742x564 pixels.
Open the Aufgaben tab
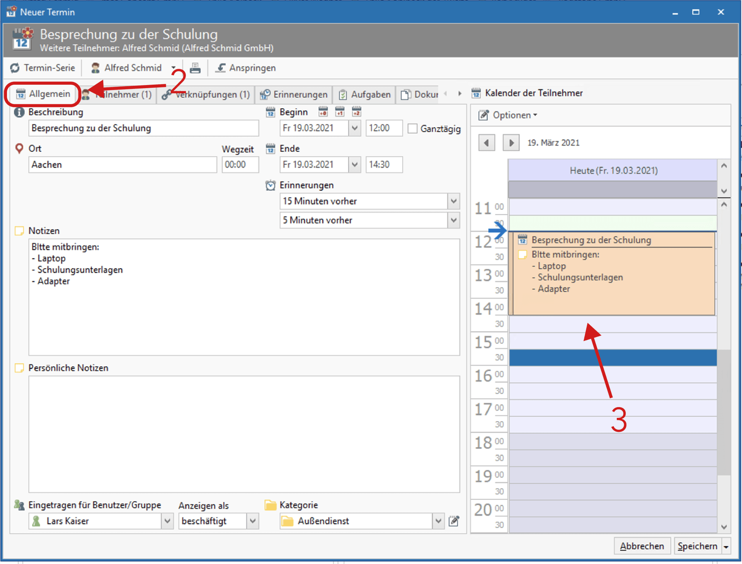tap(364, 95)
